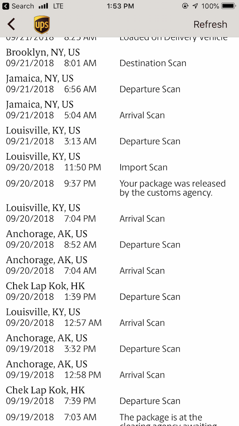
Task: Select Chek Lap Kok 7:39 PM Departure Scan
Action: (x=119, y=396)
